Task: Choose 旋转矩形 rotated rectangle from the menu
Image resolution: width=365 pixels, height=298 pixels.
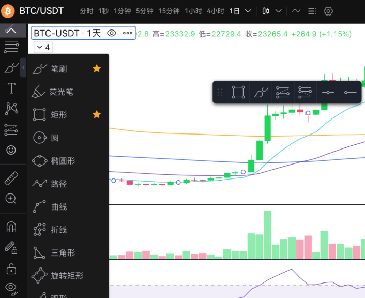Action: coord(68,276)
